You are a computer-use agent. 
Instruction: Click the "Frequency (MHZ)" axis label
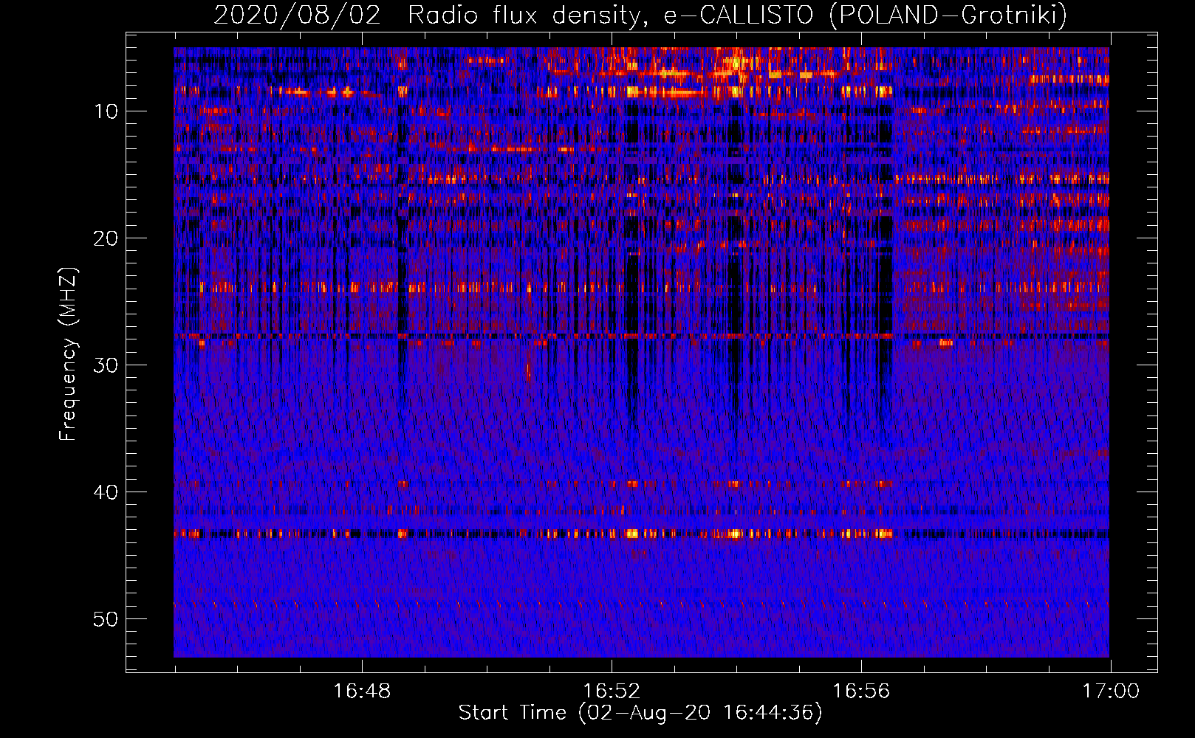(68, 354)
